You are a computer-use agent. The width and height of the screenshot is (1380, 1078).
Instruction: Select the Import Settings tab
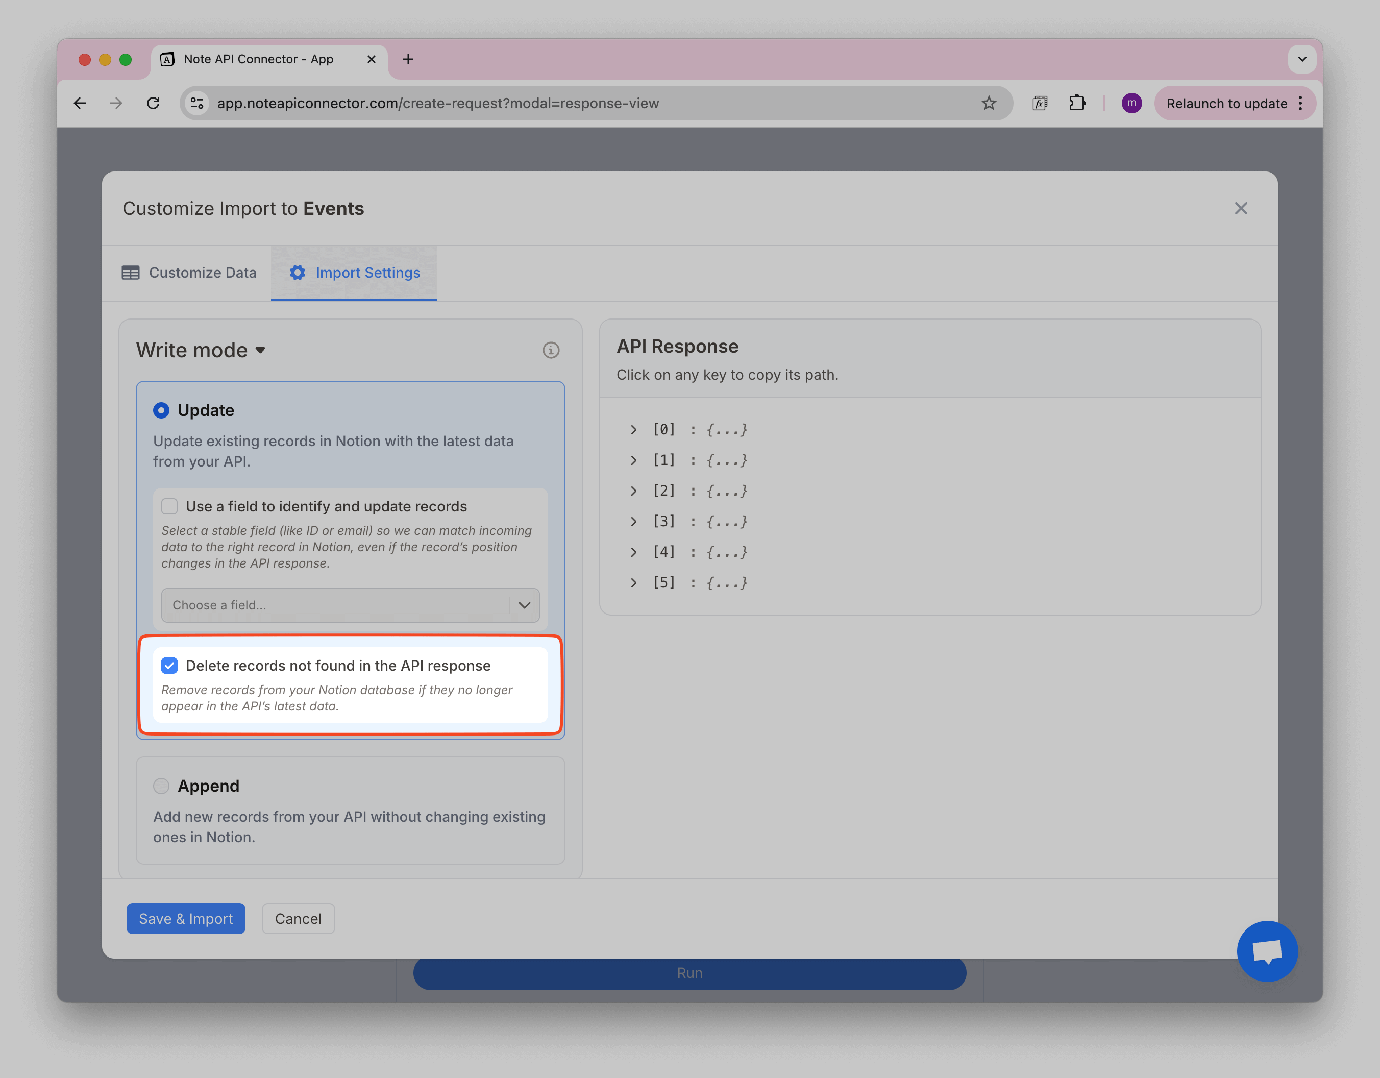[355, 273]
